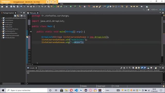Click the Display Selected Console icon
Screen dimensions: 165x93
[151, 68]
